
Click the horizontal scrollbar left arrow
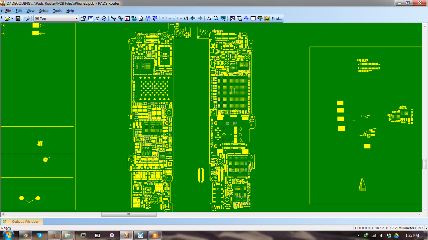coord(3,215)
